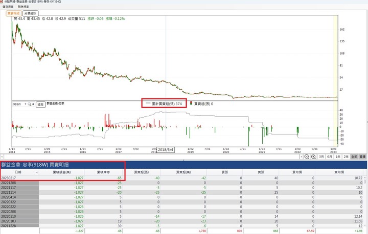Screen dimensions: 368x234
Task: Open the 儲存視窗 menu item
Action: [8, 7]
